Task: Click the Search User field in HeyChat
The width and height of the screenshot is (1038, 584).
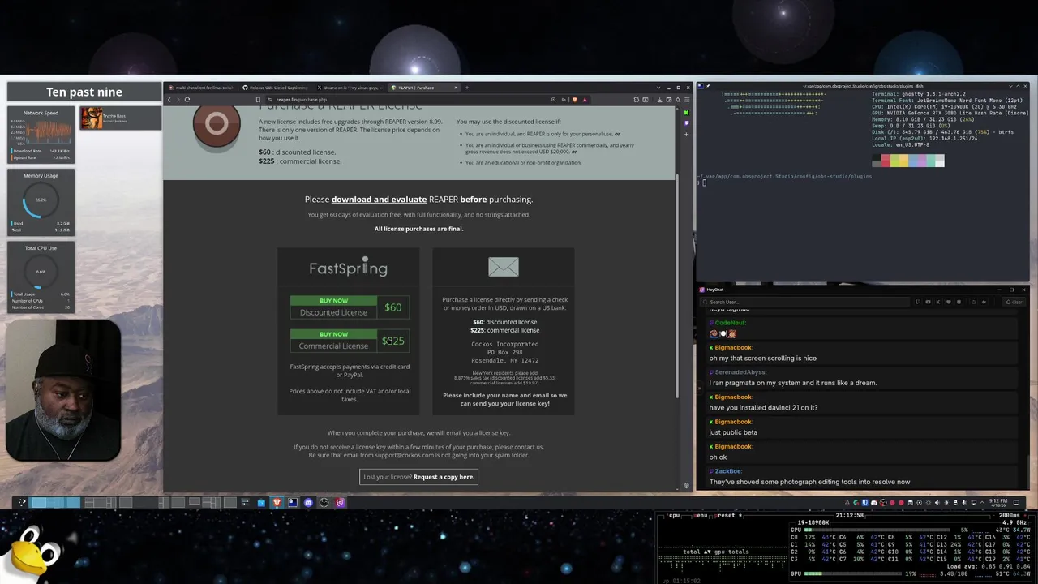Action: 804,302
